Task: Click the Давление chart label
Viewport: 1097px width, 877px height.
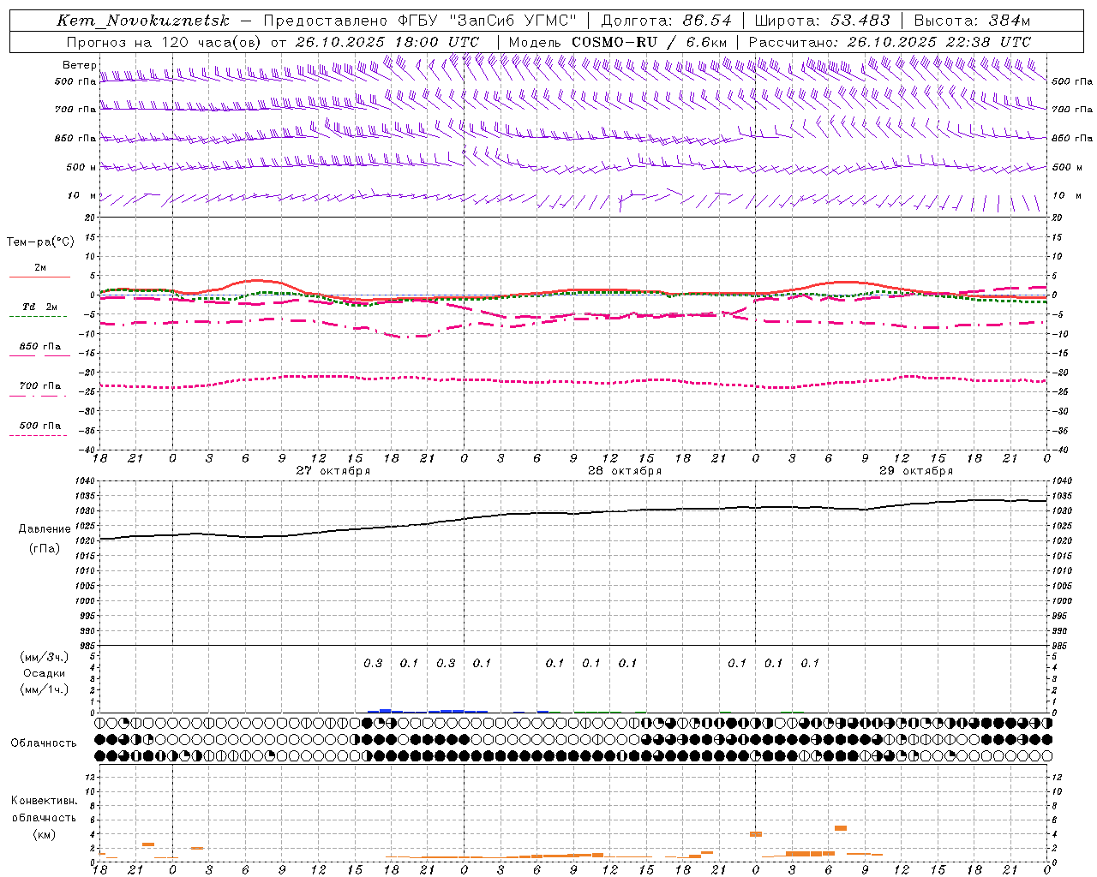Action: tap(45, 529)
